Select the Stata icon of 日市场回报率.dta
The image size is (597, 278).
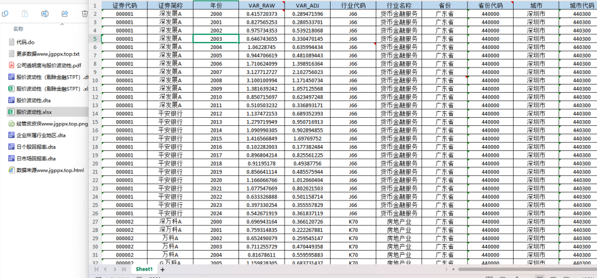(x=12, y=159)
